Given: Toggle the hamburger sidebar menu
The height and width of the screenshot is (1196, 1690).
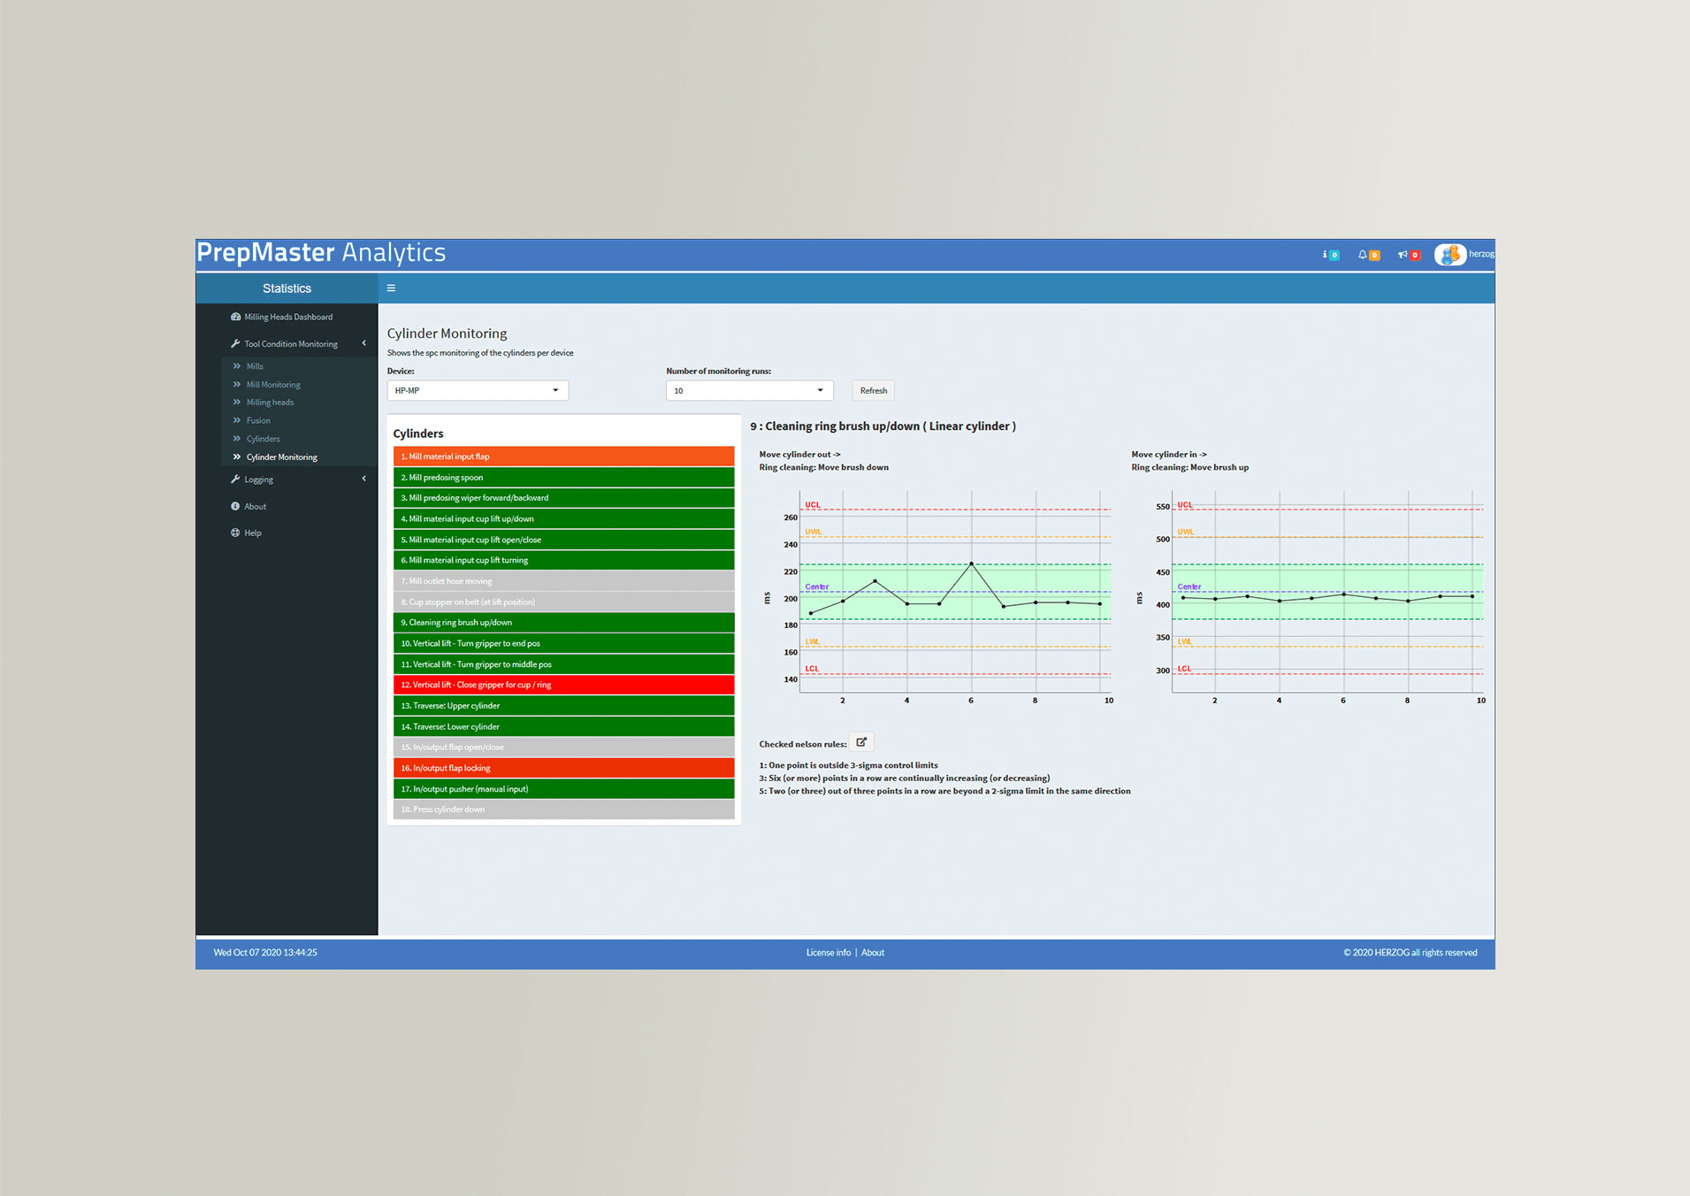Looking at the screenshot, I should click(x=391, y=288).
